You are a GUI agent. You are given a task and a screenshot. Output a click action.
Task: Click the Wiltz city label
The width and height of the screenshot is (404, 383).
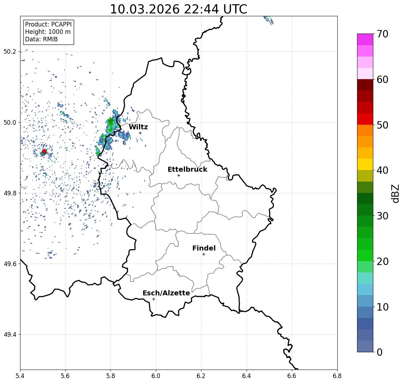tap(138, 127)
